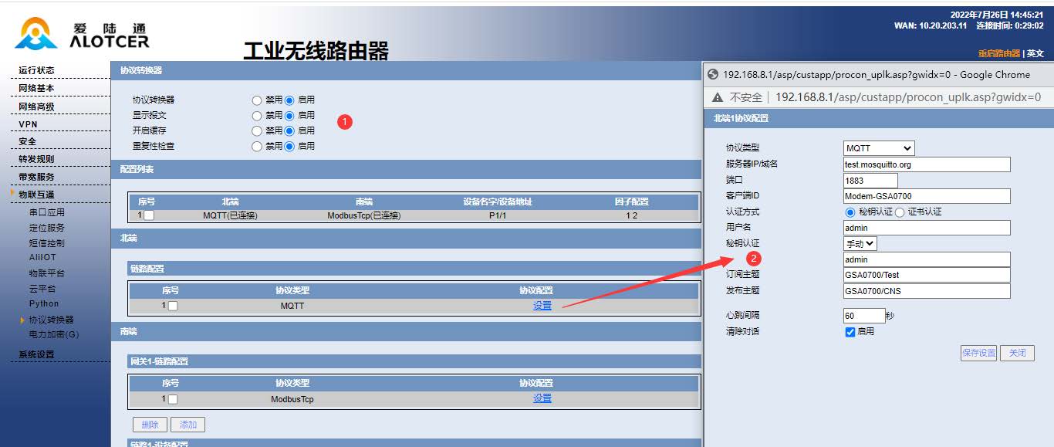This screenshot has height=447, width=1054.
Task: Click the 添加 button below the ModbusTcp table
Action: (x=190, y=424)
